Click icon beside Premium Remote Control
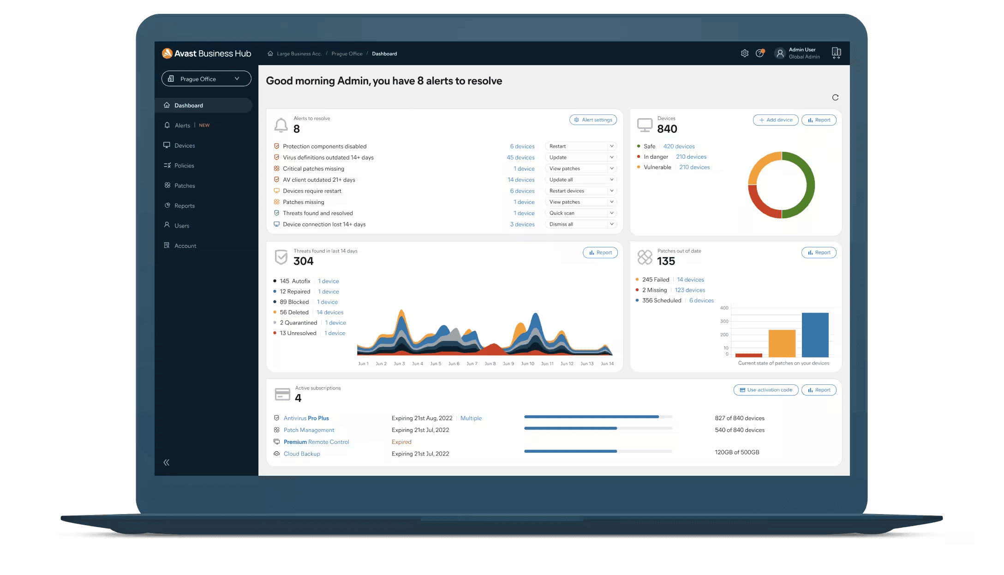 277,442
